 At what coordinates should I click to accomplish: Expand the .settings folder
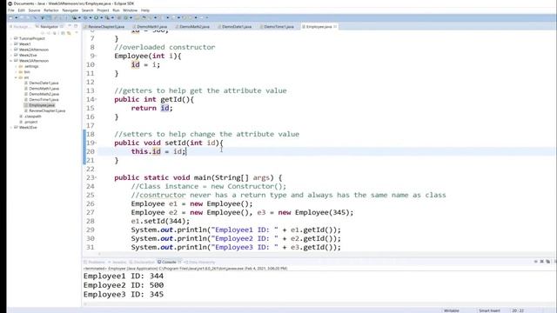tap(16, 66)
